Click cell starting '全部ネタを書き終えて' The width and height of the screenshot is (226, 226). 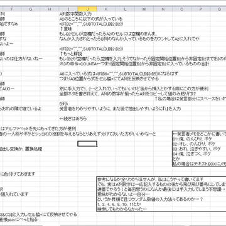coord(127,94)
